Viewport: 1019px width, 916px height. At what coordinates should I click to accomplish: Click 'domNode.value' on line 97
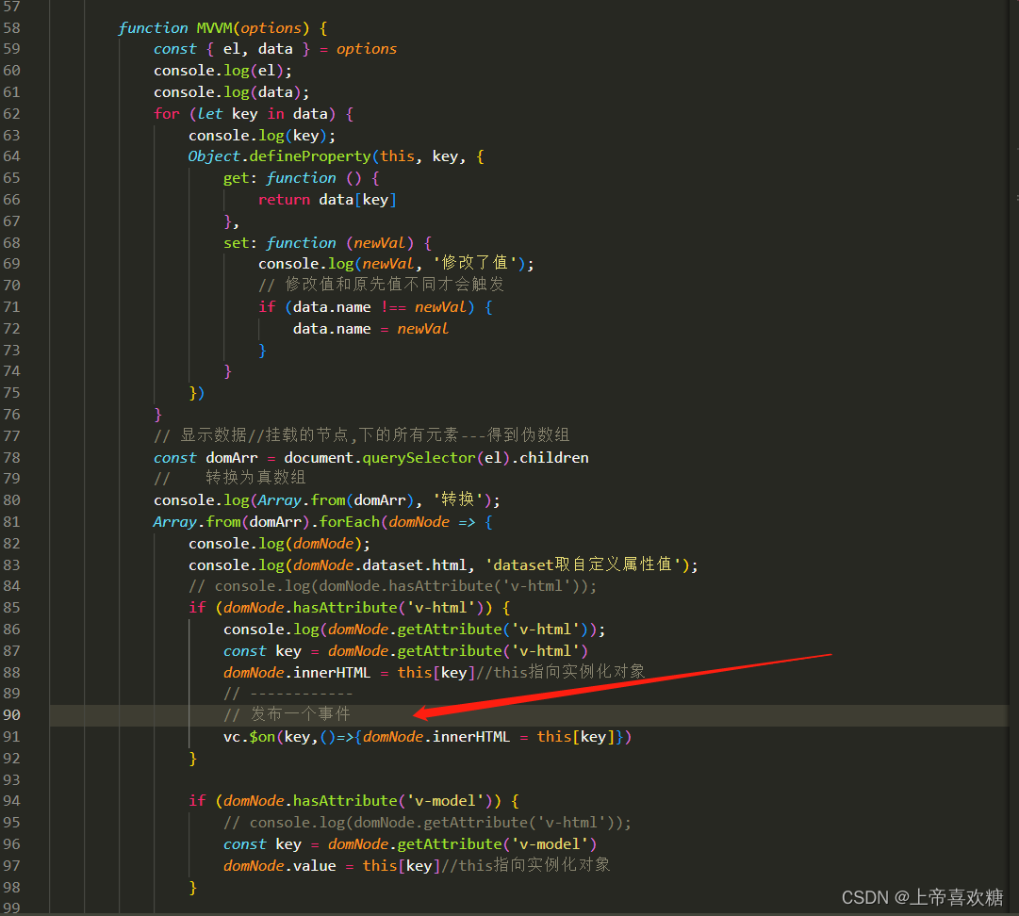279,866
